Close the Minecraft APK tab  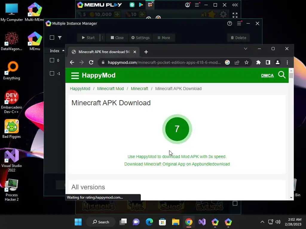(135, 52)
